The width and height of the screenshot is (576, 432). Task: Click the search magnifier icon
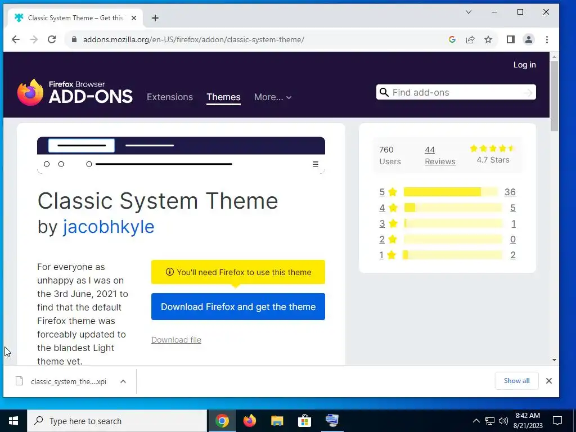[384, 92]
